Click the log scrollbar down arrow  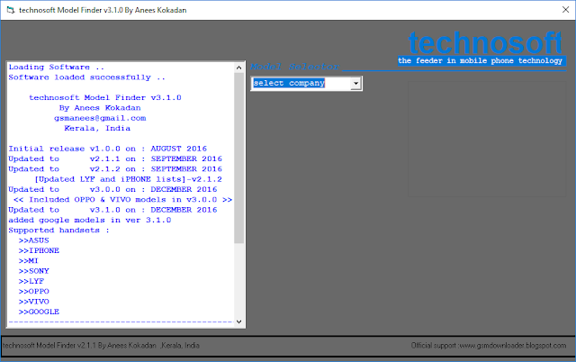tap(238, 321)
